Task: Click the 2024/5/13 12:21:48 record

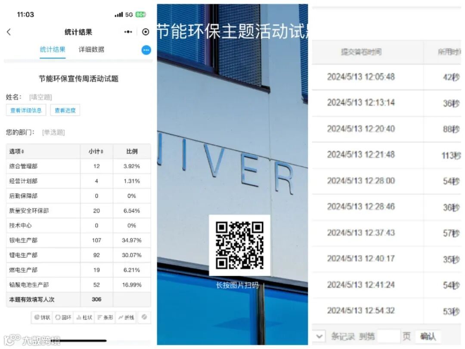Action: click(x=361, y=155)
